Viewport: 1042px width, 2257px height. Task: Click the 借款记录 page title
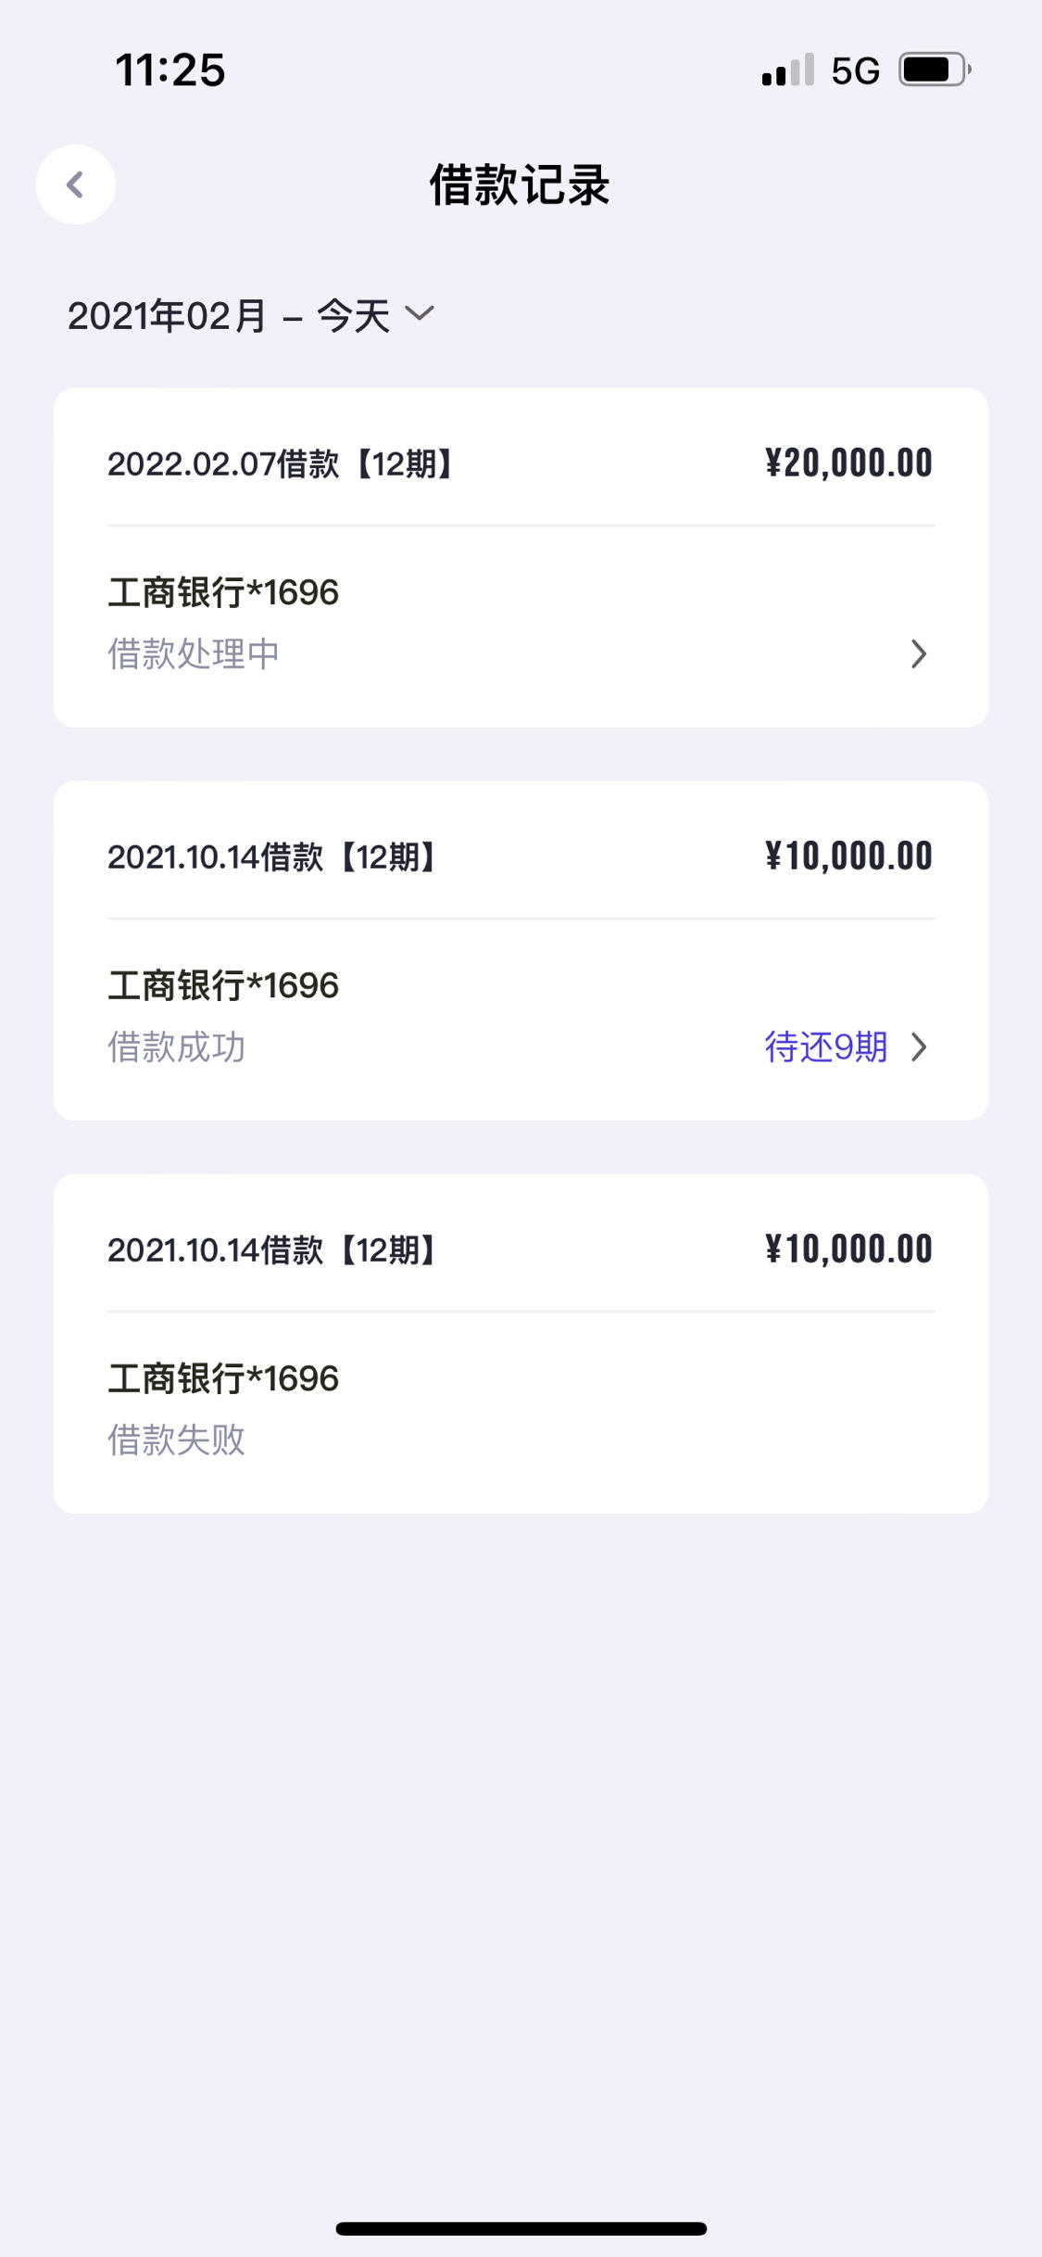(x=520, y=184)
